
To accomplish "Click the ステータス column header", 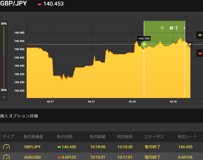I will (x=154, y=137).
